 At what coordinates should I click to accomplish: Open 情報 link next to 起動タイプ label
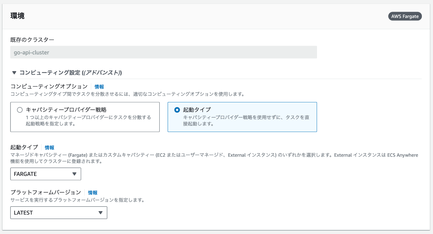click(49, 148)
